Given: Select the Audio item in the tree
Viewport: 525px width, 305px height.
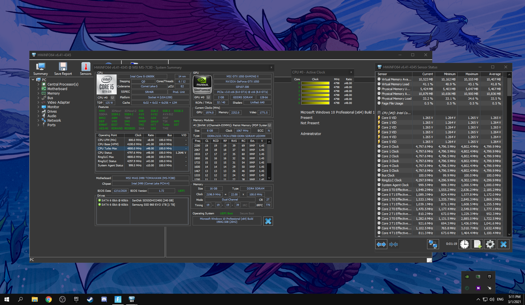Looking at the screenshot, I should [52, 116].
